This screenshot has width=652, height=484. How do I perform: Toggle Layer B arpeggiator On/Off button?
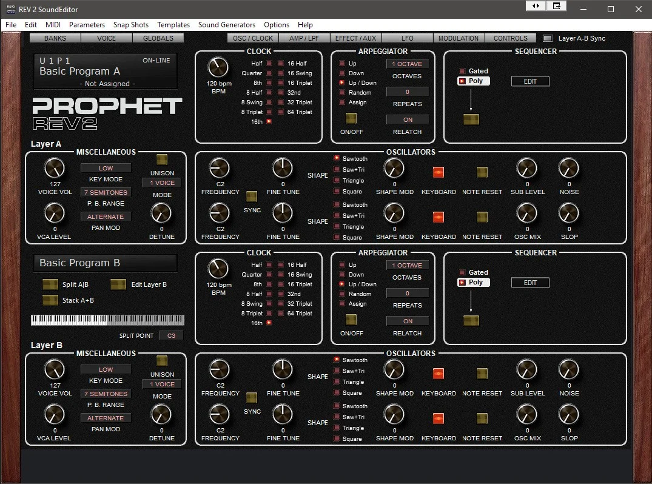(x=351, y=320)
